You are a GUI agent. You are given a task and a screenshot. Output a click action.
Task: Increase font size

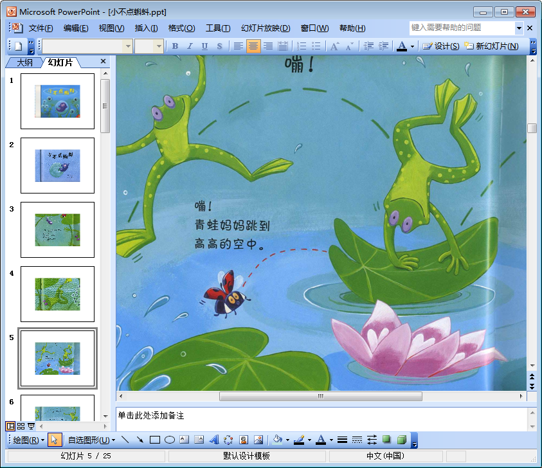[334, 46]
